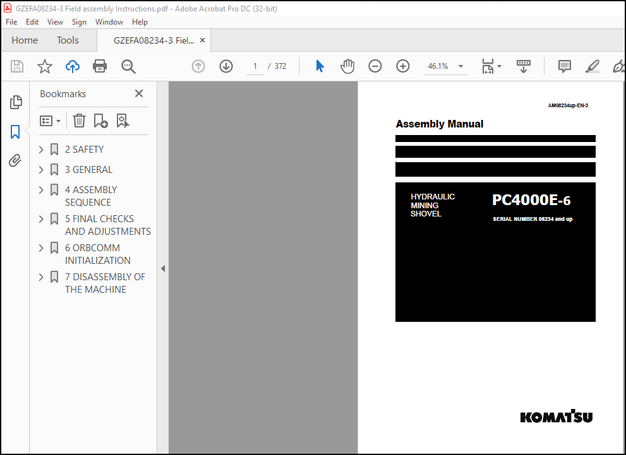Expand 5 FINAL CHECKS AND ADJUSTMENTS
The image size is (626, 455).
click(x=41, y=219)
